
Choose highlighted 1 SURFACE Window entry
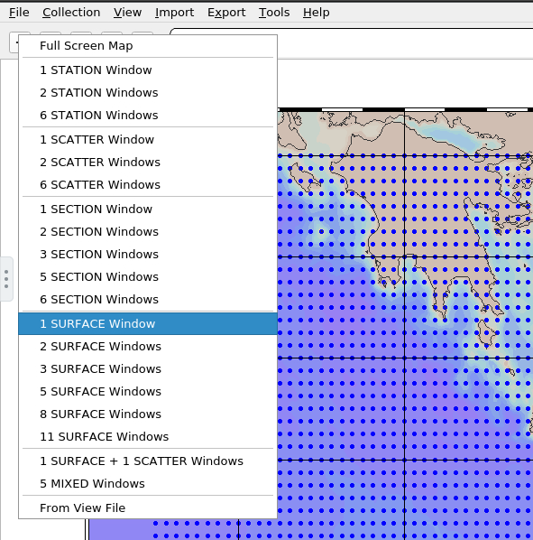click(148, 324)
